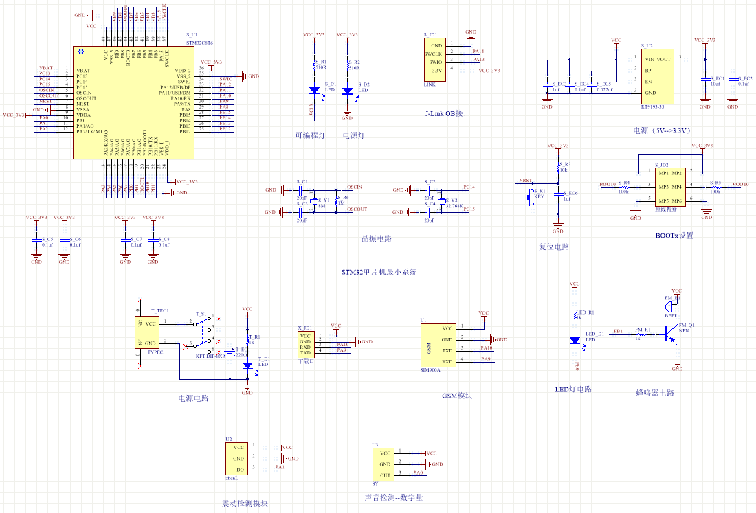Viewport: 756px width, 513px height.
Task: Select the S_JD1 LINK connector block
Action: tap(434, 60)
